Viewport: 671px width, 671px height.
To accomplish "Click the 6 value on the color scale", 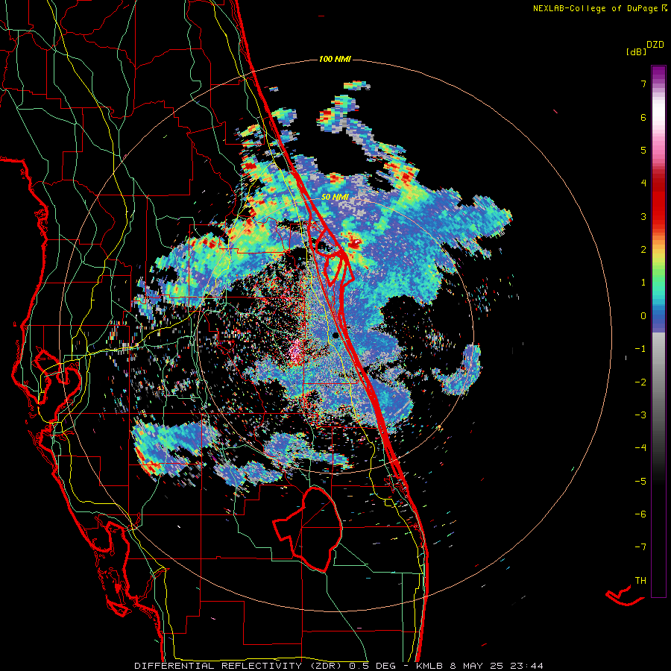I will click(643, 117).
